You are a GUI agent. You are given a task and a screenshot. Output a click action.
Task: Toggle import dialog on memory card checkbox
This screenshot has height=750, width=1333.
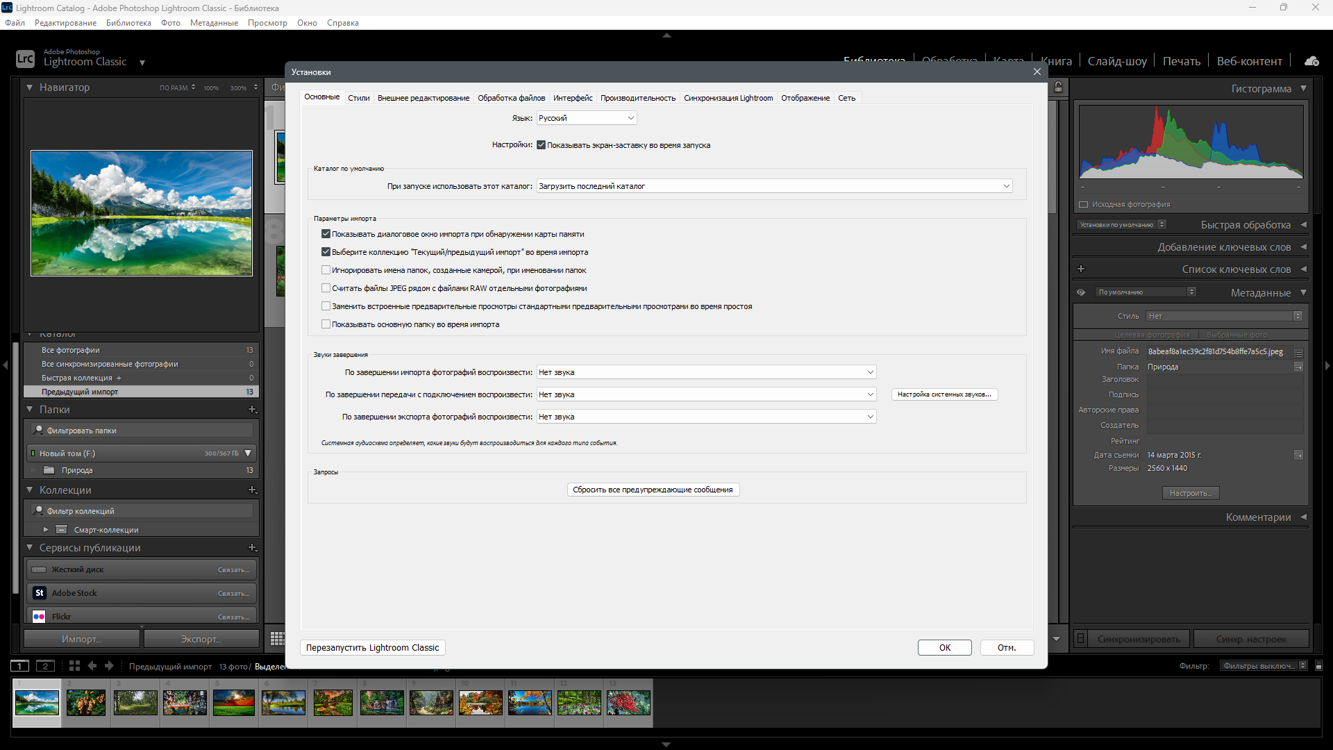pyautogui.click(x=326, y=234)
